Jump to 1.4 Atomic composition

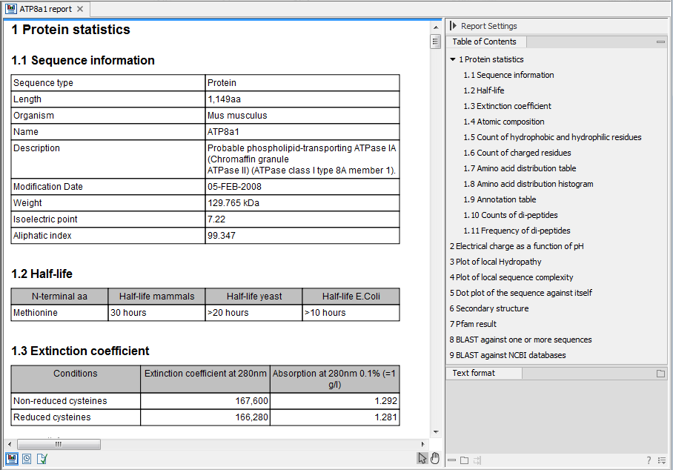504,122
